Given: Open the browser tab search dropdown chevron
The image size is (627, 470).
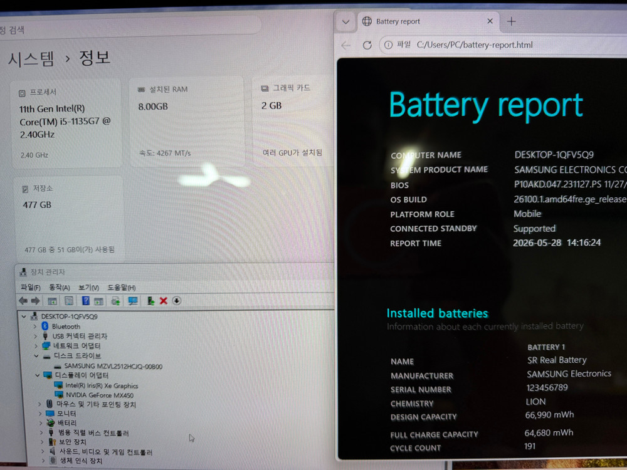Looking at the screenshot, I should pos(346,22).
